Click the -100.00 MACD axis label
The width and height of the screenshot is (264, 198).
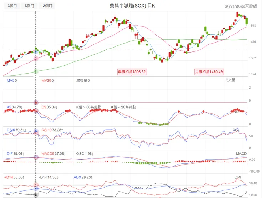tap(254, 171)
